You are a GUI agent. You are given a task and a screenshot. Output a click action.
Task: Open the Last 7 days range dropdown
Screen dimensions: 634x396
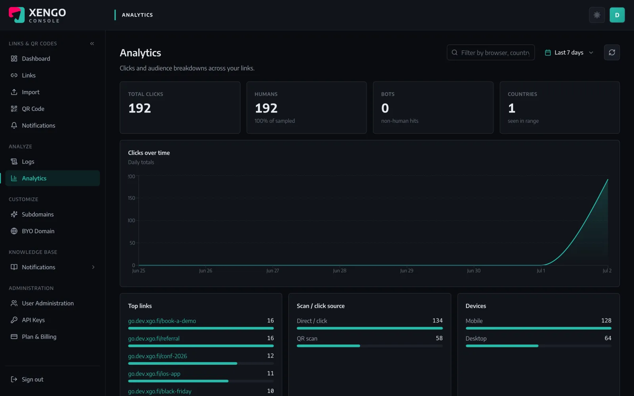coord(569,52)
